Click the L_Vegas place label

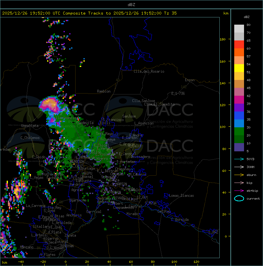pyautogui.click(x=37, y=178)
